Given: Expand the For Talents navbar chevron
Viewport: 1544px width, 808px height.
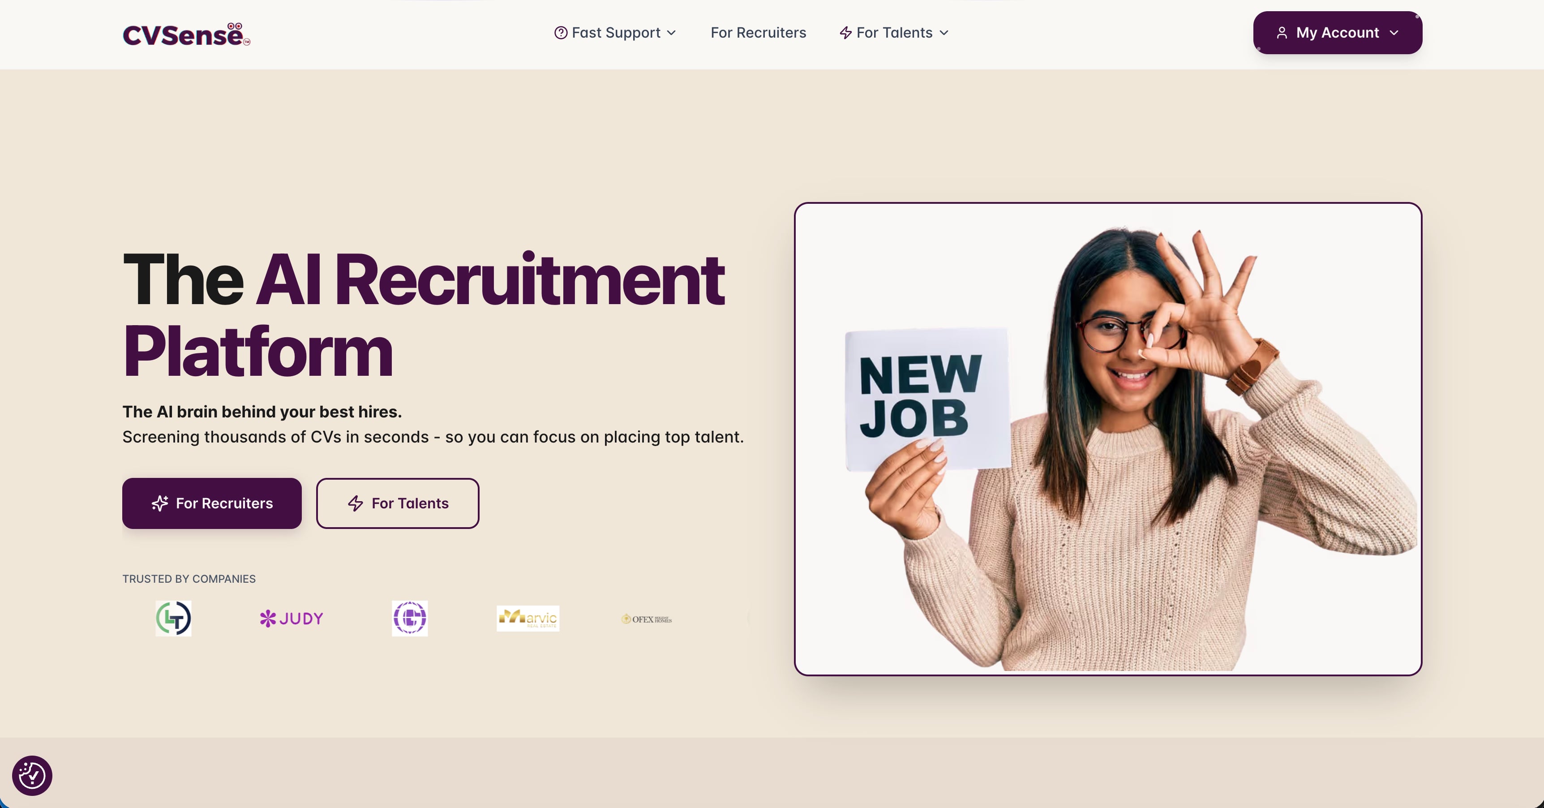Looking at the screenshot, I should point(944,33).
